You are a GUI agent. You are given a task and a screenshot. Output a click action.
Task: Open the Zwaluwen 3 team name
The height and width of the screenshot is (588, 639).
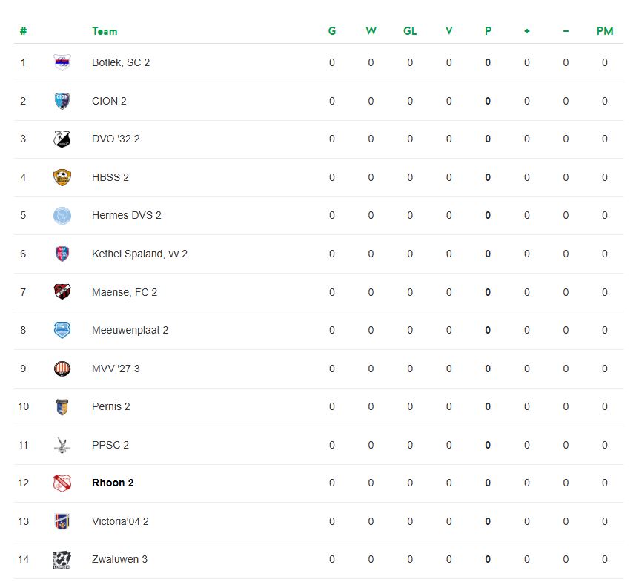point(119,559)
